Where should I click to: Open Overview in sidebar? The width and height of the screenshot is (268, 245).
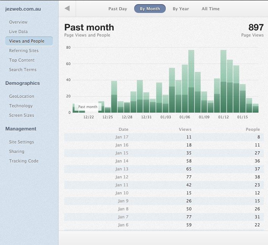[x=18, y=22]
